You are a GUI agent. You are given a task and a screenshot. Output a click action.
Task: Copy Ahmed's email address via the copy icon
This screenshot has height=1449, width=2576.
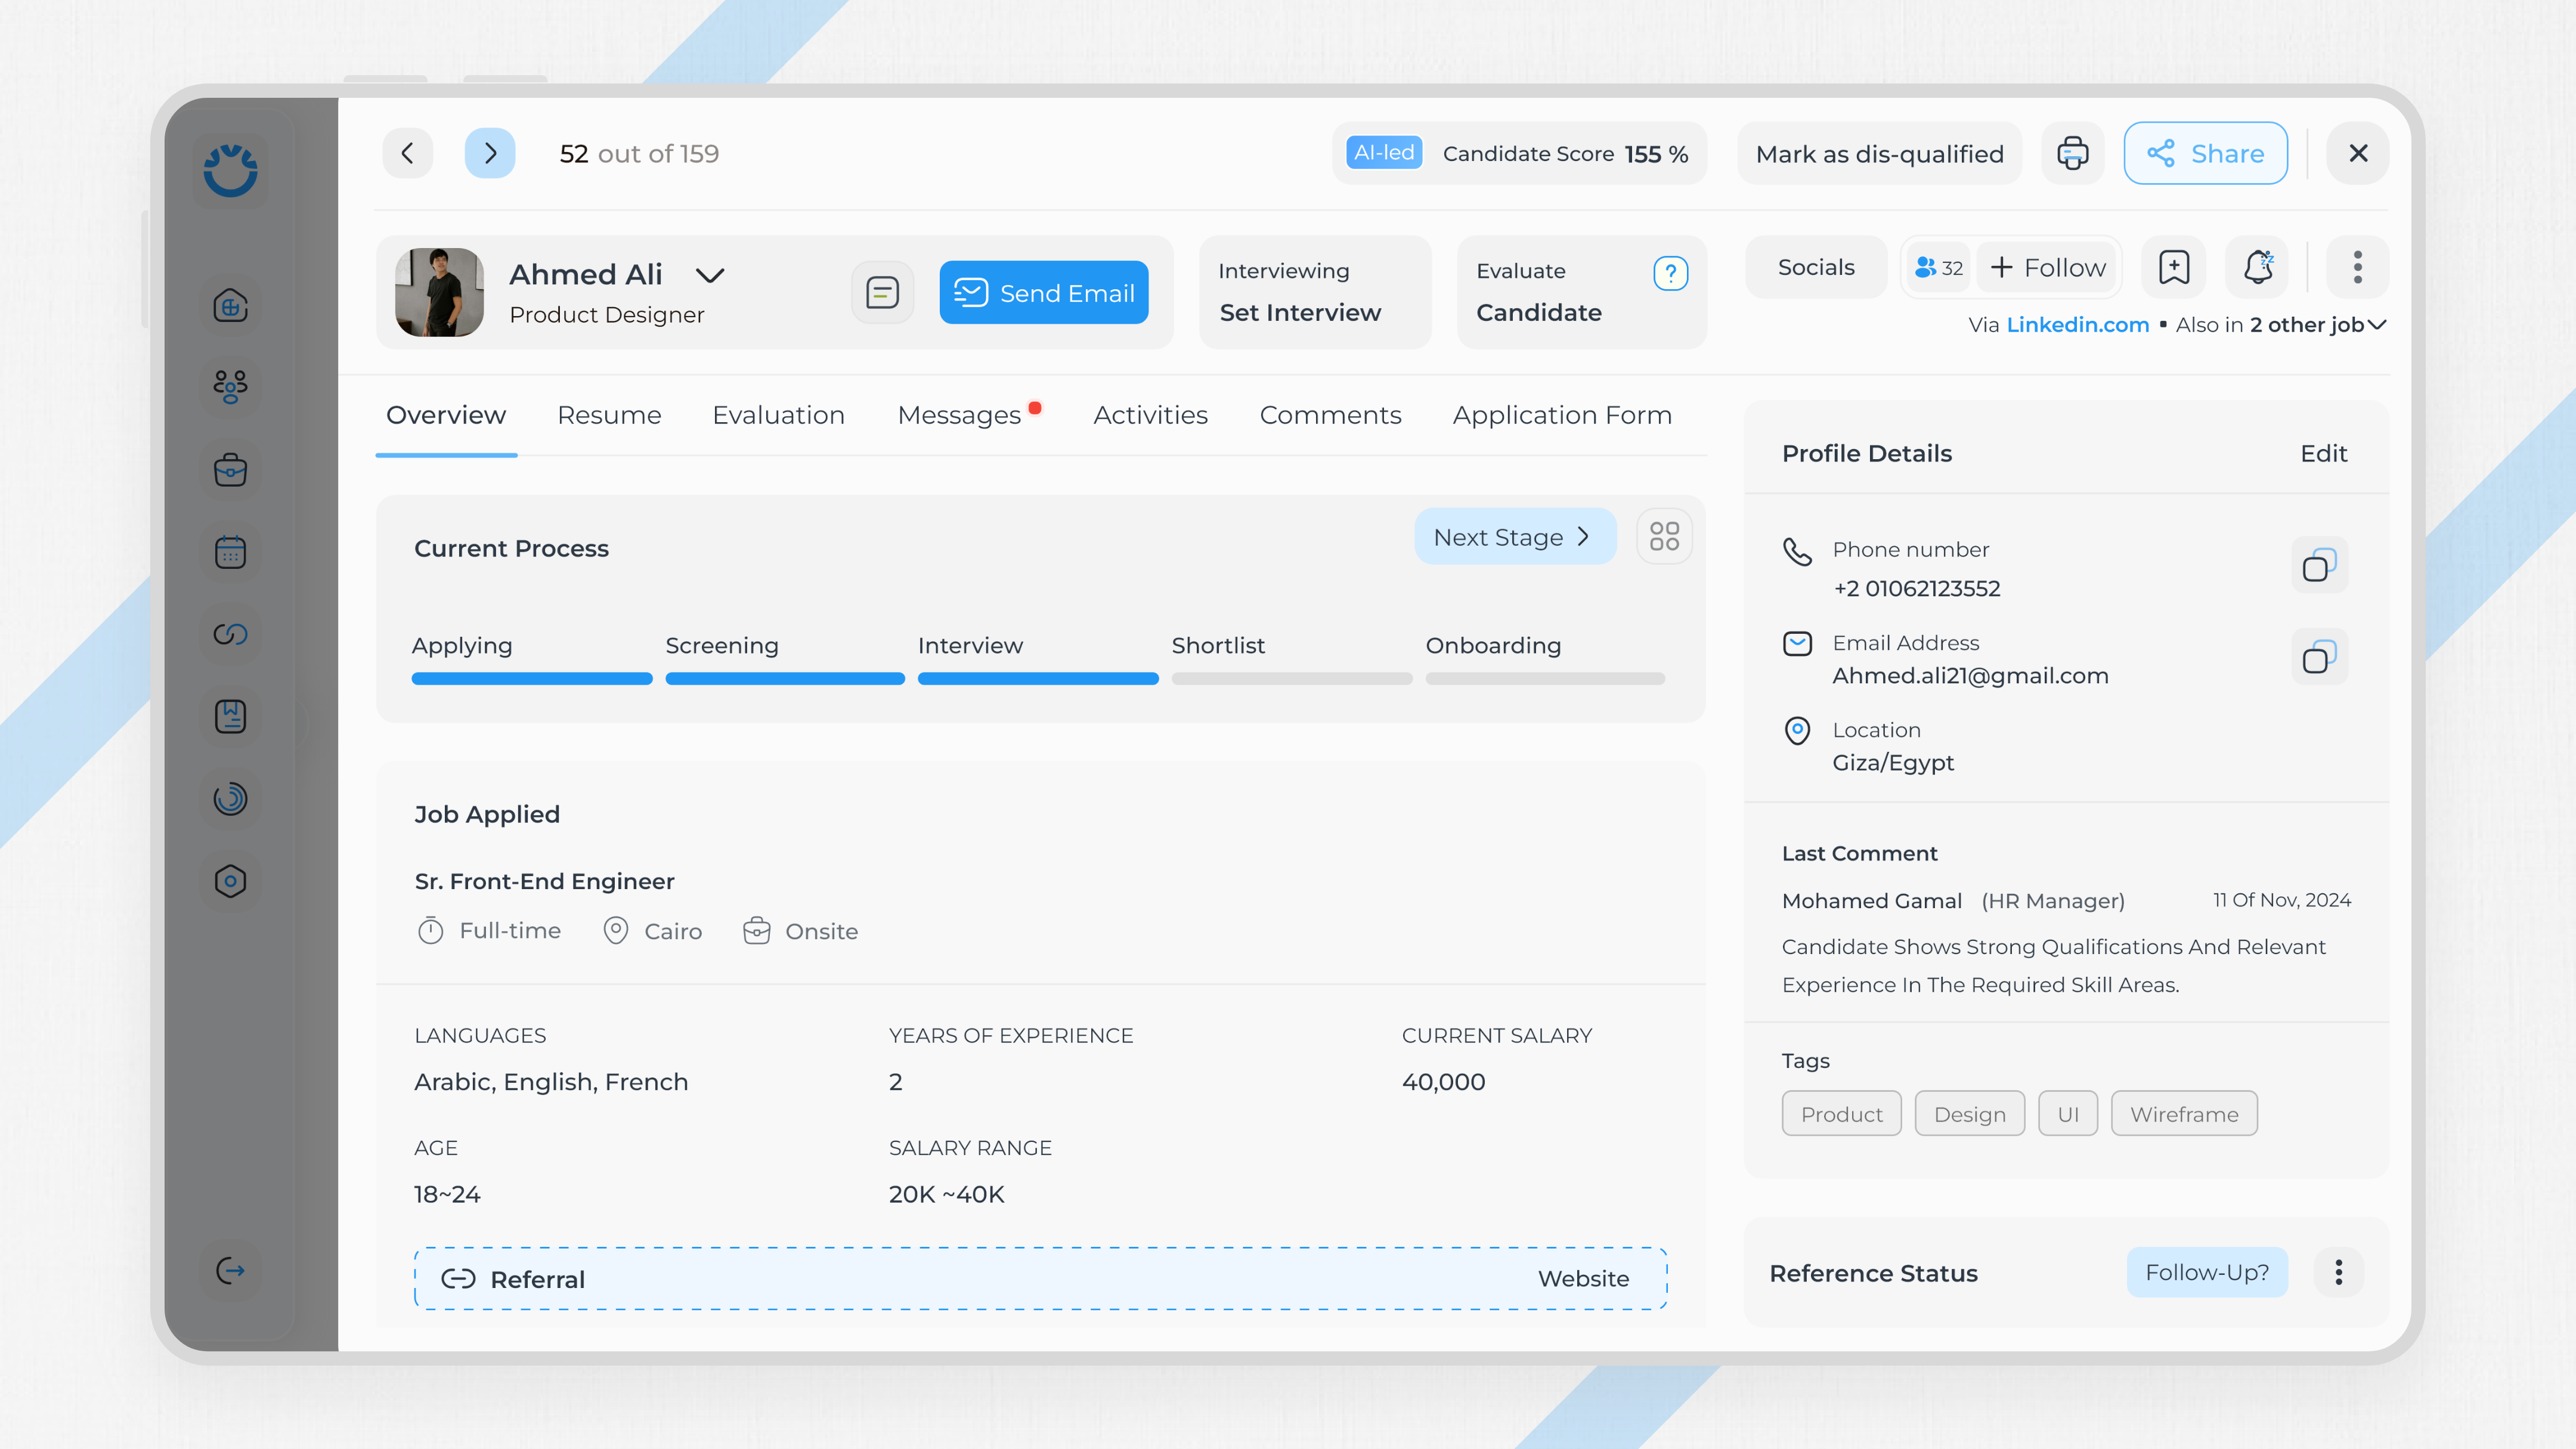pyautogui.click(x=2320, y=656)
